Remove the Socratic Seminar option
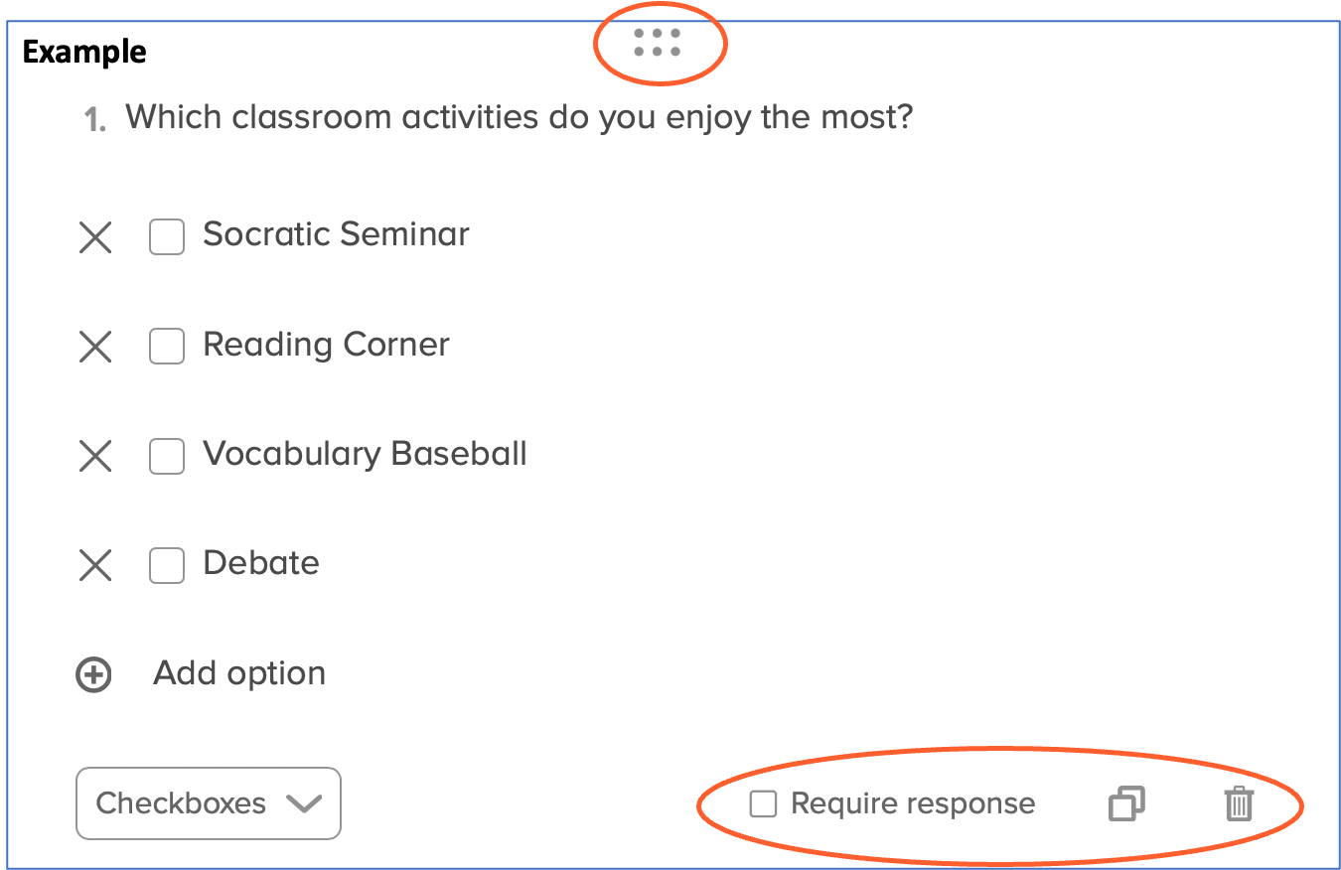Image resolution: width=1341 pixels, height=870 pixels. pyautogui.click(x=95, y=237)
